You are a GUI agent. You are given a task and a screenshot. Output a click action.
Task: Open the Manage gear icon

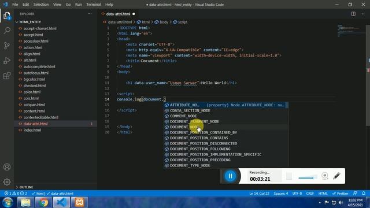tap(7, 182)
